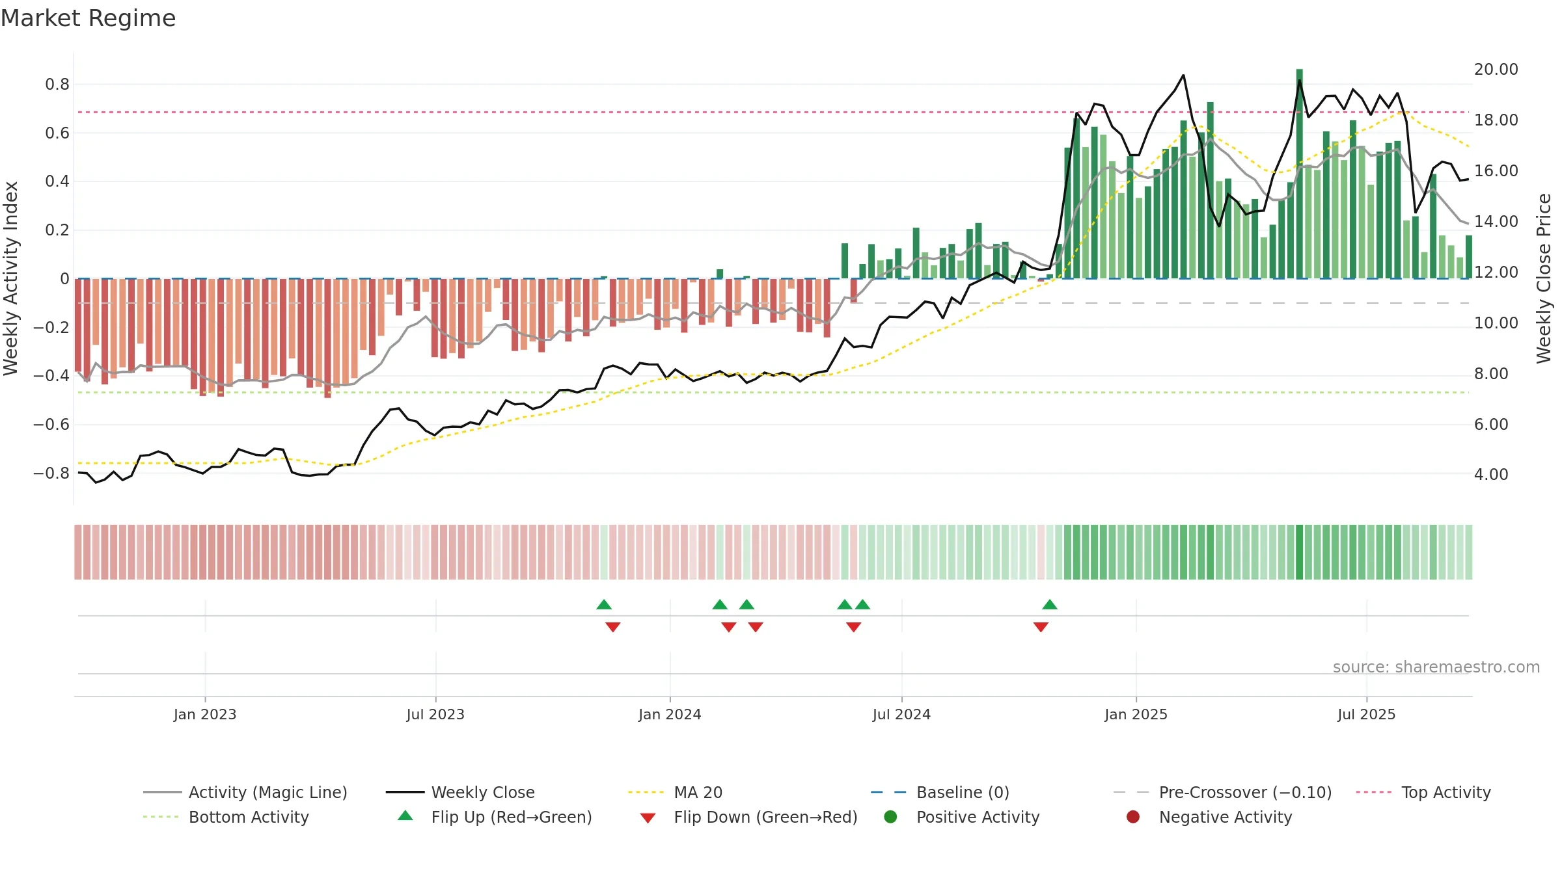Click the 0.4 tick on the left axis
This screenshot has width=1562, height=878.
pos(57,181)
